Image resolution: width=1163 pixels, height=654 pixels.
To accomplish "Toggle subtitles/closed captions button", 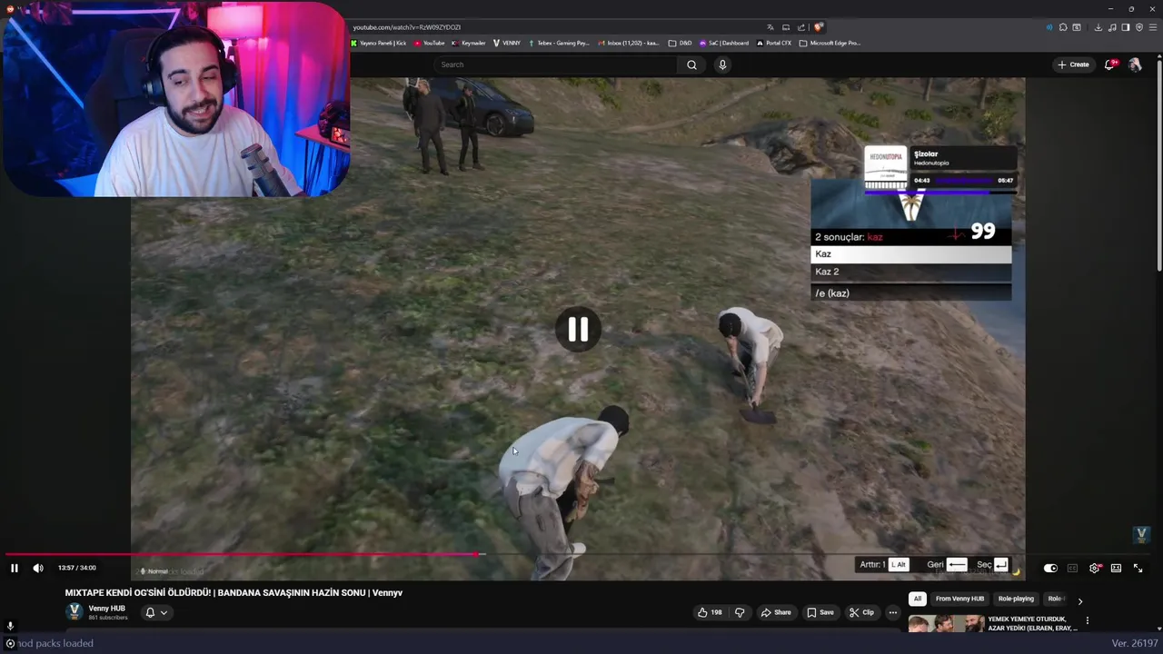I will click(x=1072, y=568).
